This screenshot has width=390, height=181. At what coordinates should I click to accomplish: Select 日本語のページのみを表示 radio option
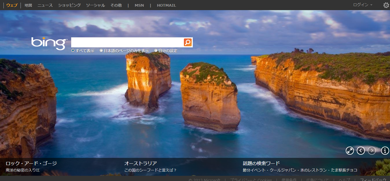pos(101,51)
